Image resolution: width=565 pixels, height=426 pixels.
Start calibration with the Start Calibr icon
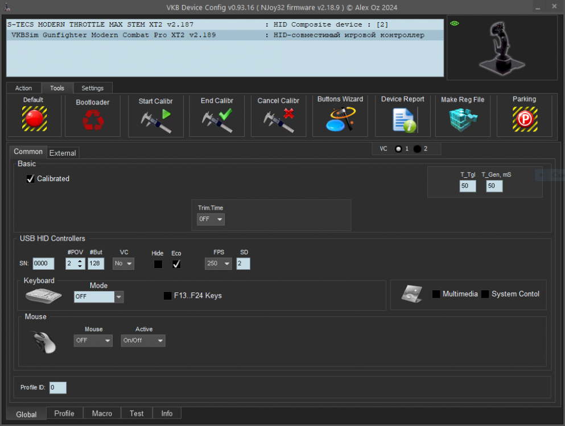point(156,121)
